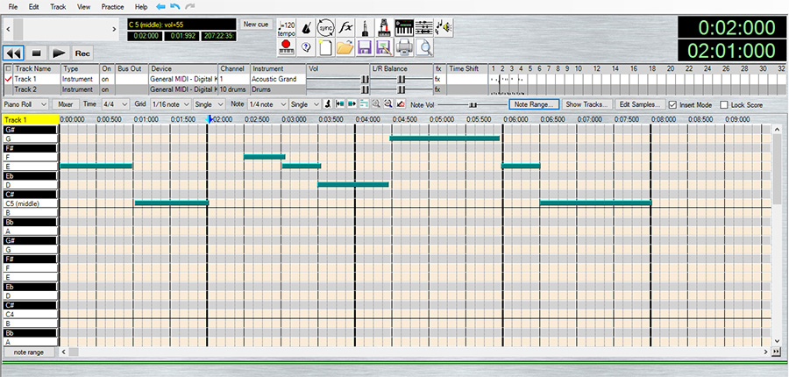Viewport: 789px width, 377px height.
Task: Click the red eraser icon
Action: click(401, 104)
